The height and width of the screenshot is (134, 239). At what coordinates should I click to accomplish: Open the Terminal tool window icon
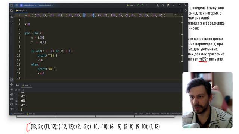pos(12,99)
